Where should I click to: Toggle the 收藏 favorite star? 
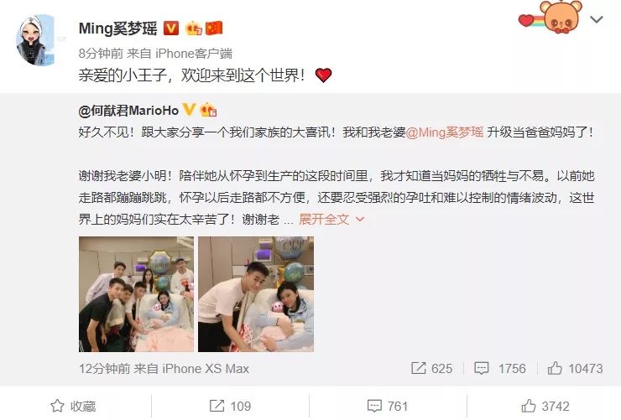point(73,406)
